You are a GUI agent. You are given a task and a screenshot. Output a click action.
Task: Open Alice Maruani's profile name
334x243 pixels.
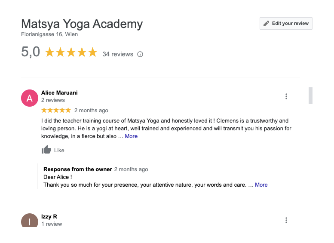tap(59, 93)
